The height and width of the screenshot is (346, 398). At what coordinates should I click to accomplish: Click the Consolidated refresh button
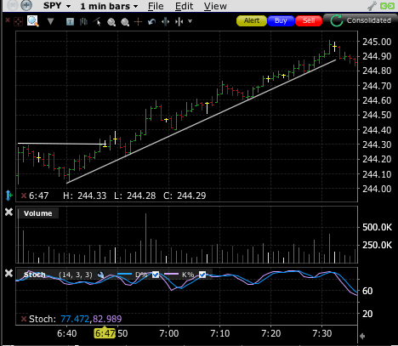(x=361, y=20)
